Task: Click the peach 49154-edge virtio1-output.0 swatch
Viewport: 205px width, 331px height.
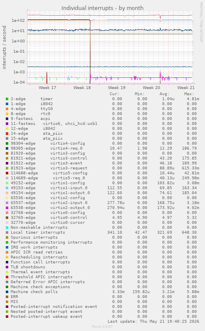Action: point(7,193)
